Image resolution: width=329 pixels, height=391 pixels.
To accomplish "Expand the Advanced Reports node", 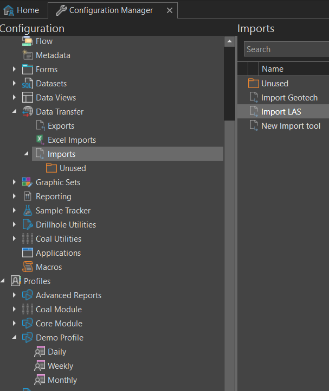I will 15,295.
